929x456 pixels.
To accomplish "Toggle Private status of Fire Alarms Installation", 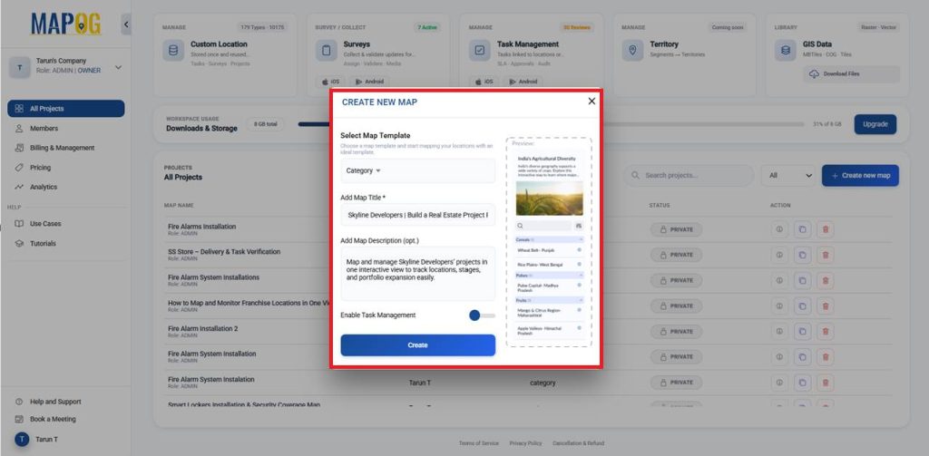I will point(676,229).
